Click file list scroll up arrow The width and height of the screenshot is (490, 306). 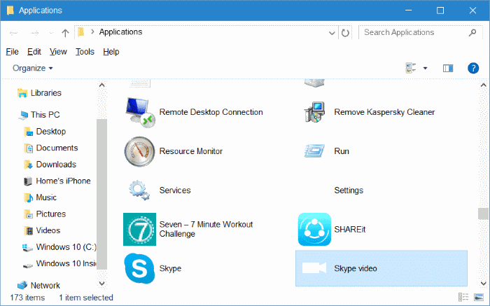click(483, 85)
